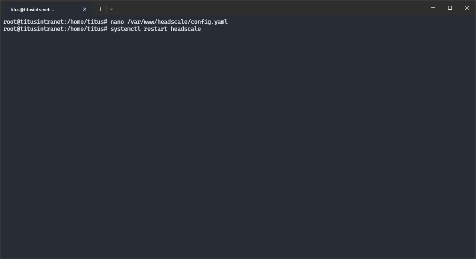Click the /var/www/headscale/config.yaml path text
Image resolution: width=476 pixels, height=259 pixels.
coord(177,22)
